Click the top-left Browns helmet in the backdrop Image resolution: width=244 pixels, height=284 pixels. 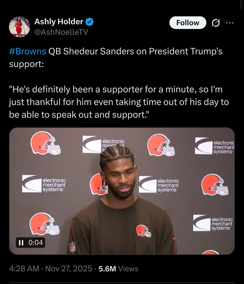point(45,143)
